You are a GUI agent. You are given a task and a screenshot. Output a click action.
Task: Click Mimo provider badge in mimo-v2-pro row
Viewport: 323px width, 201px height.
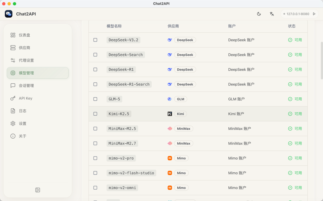pos(181,158)
